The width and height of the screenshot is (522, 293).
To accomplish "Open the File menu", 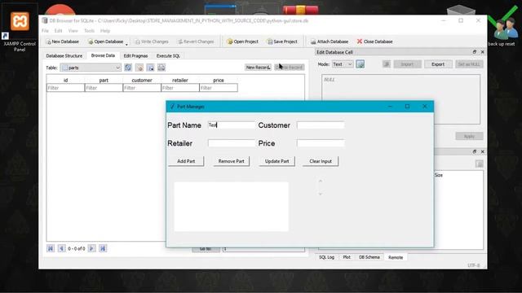I will point(46,31).
